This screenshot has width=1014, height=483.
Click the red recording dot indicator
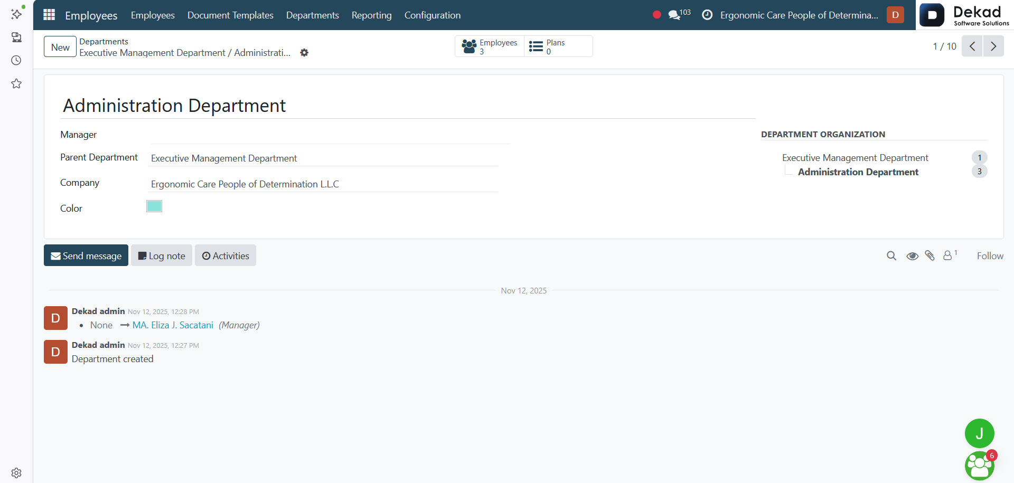click(656, 15)
